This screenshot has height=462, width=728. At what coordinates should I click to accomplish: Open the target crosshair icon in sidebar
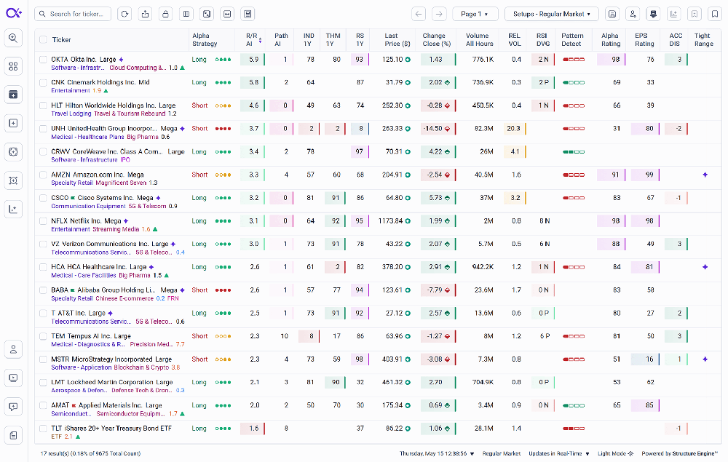tap(13, 151)
